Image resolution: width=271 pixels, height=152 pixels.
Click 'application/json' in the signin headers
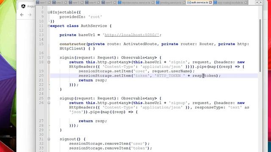pos(162,67)
